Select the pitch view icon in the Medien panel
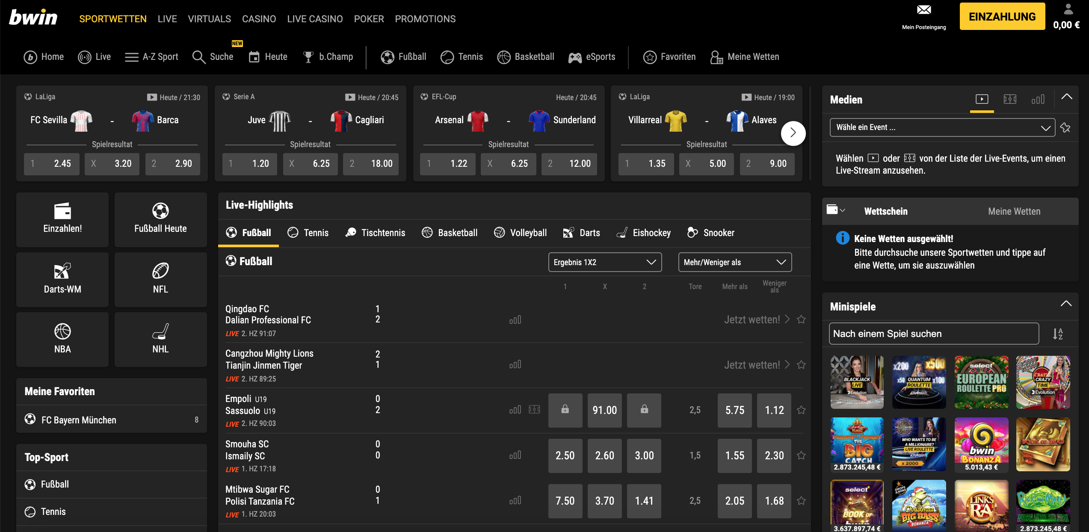The image size is (1089, 532). 1010,99
